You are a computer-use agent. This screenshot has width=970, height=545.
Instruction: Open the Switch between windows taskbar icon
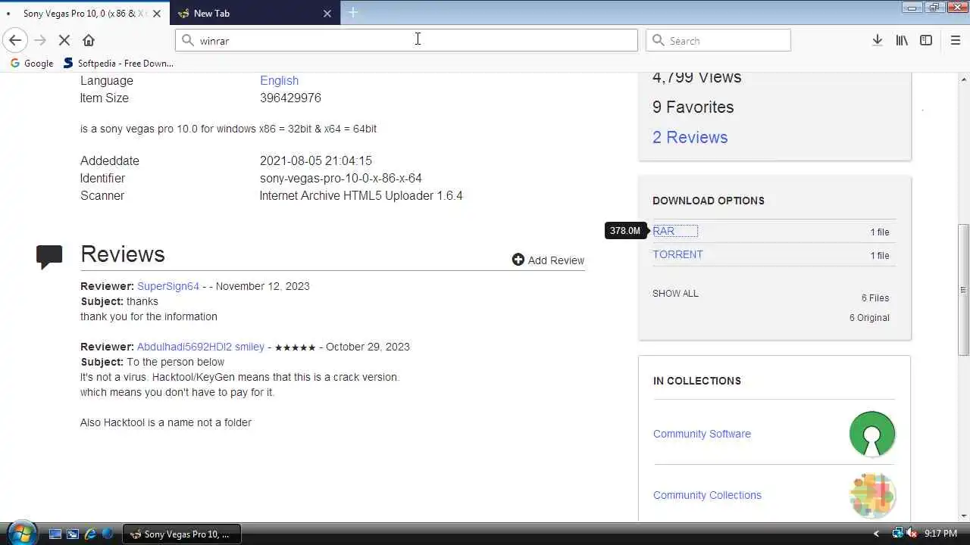point(73,534)
